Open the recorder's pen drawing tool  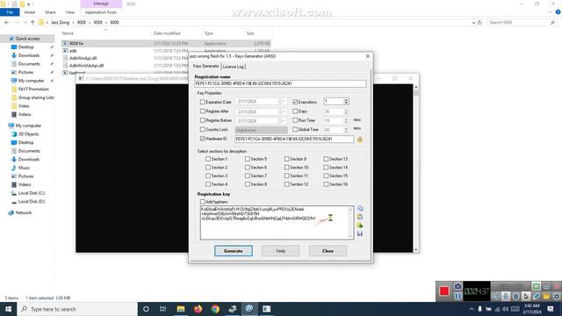[x=536, y=297]
